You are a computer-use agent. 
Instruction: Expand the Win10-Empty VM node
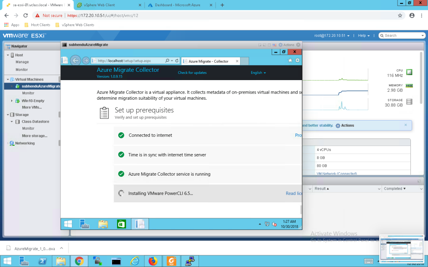[x=12, y=101]
